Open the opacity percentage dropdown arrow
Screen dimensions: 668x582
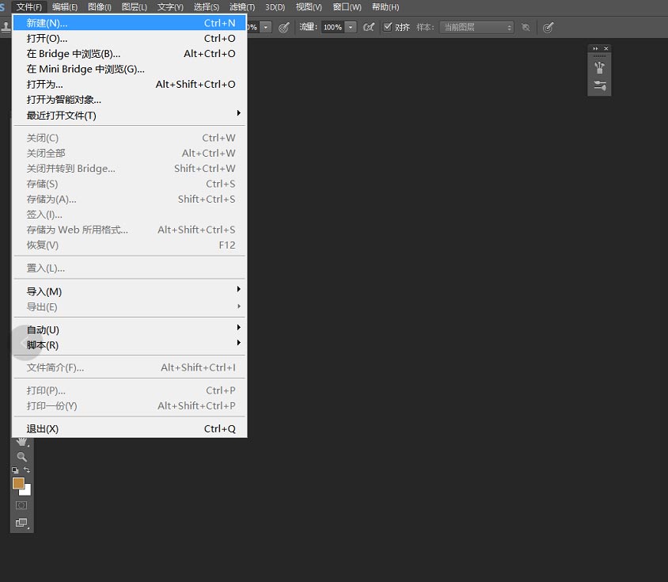pyautogui.click(x=266, y=27)
